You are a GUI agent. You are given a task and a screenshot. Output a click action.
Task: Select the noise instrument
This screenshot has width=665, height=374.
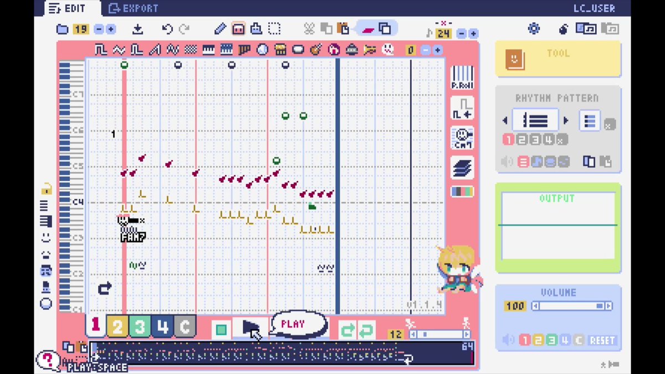[191, 50]
